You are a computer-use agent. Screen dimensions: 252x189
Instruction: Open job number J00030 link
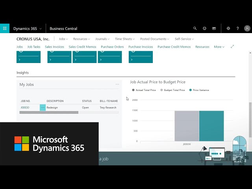click(x=25, y=107)
